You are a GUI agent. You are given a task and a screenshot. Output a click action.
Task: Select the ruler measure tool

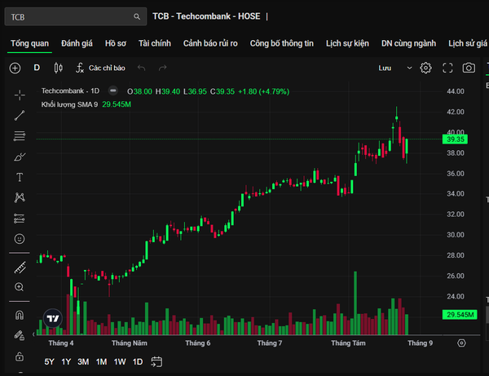pyautogui.click(x=20, y=268)
